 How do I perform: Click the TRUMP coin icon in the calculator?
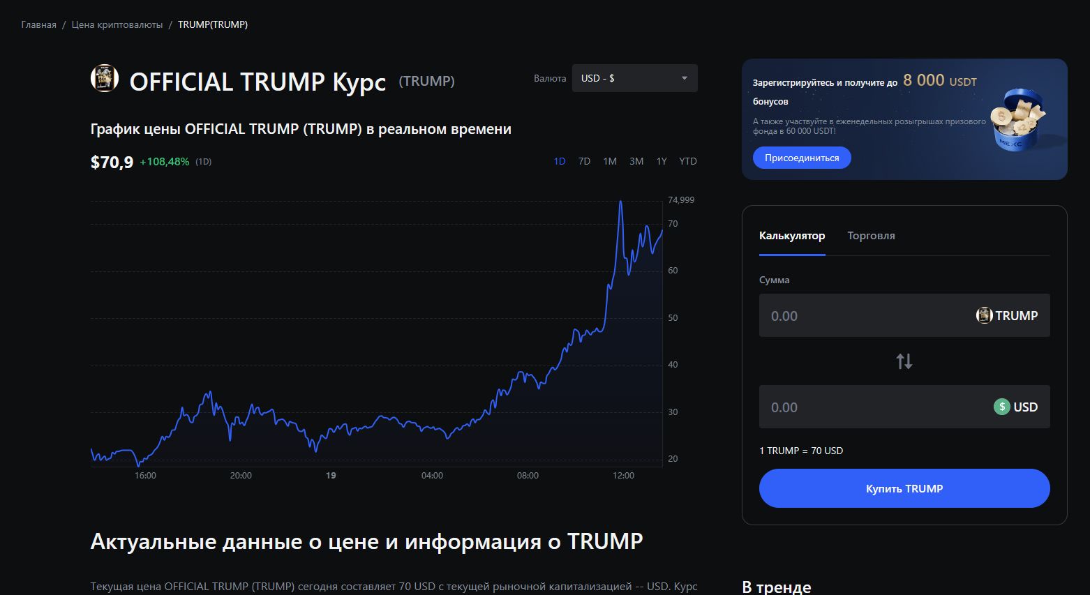(x=984, y=315)
